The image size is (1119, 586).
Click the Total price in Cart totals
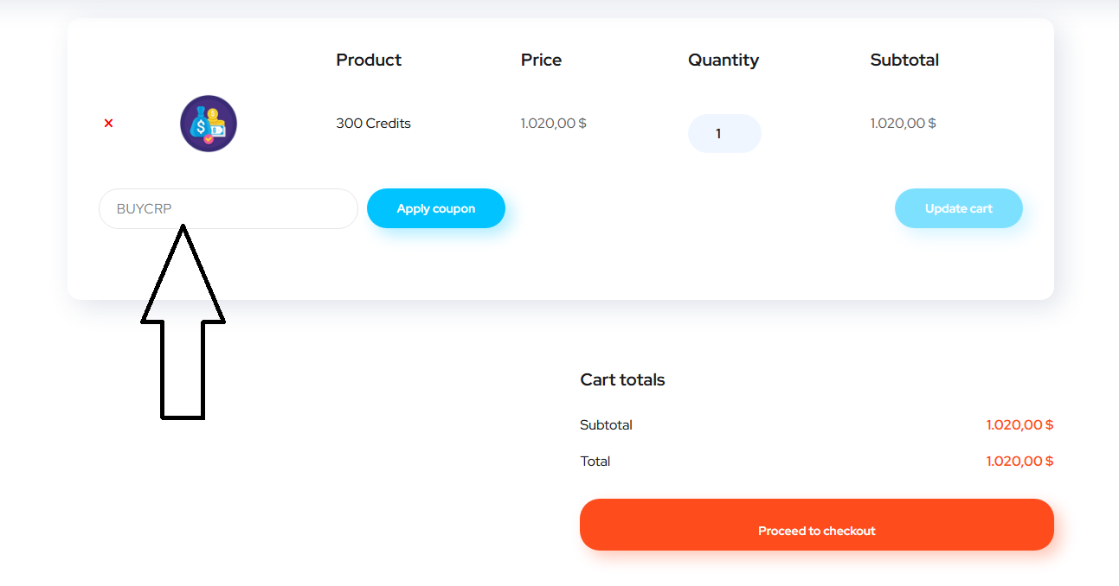coord(1019,461)
